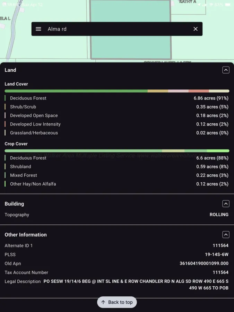This screenshot has width=234, height=312.
Task: Clear the Alma rd search text
Action: tap(196, 29)
